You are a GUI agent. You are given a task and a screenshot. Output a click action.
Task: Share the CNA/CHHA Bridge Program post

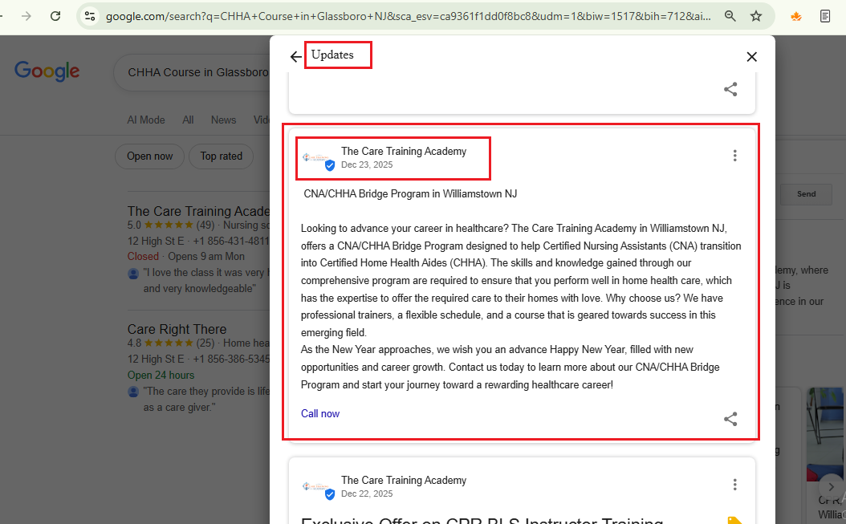coord(730,419)
